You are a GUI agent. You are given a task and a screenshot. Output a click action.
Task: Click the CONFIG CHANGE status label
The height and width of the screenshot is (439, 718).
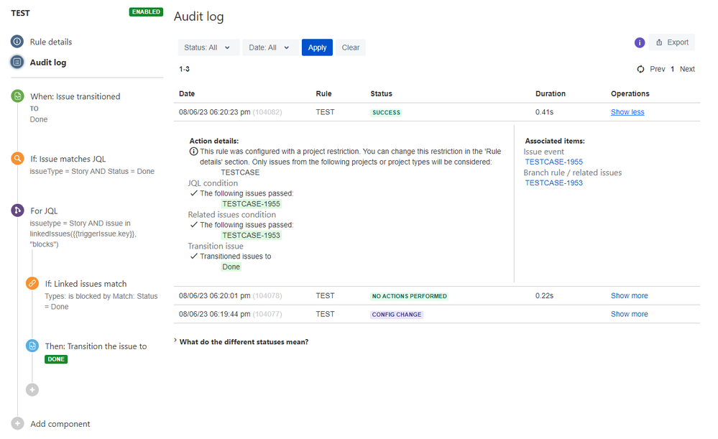(397, 315)
